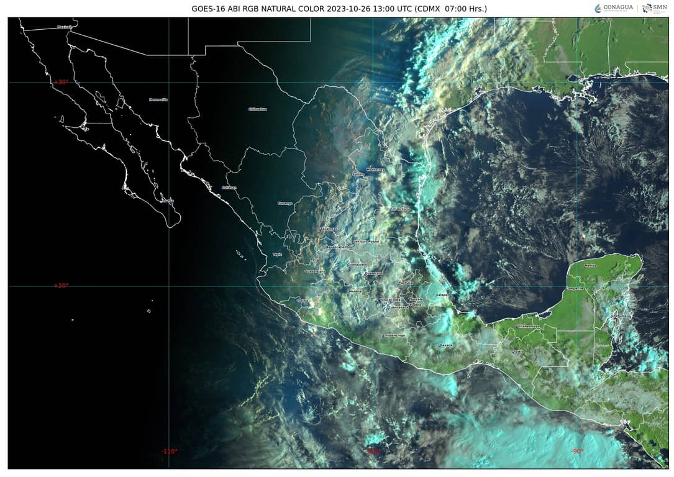The image size is (674, 477).
Task: Click the Chetumal city marker
Action: coord(620,316)
